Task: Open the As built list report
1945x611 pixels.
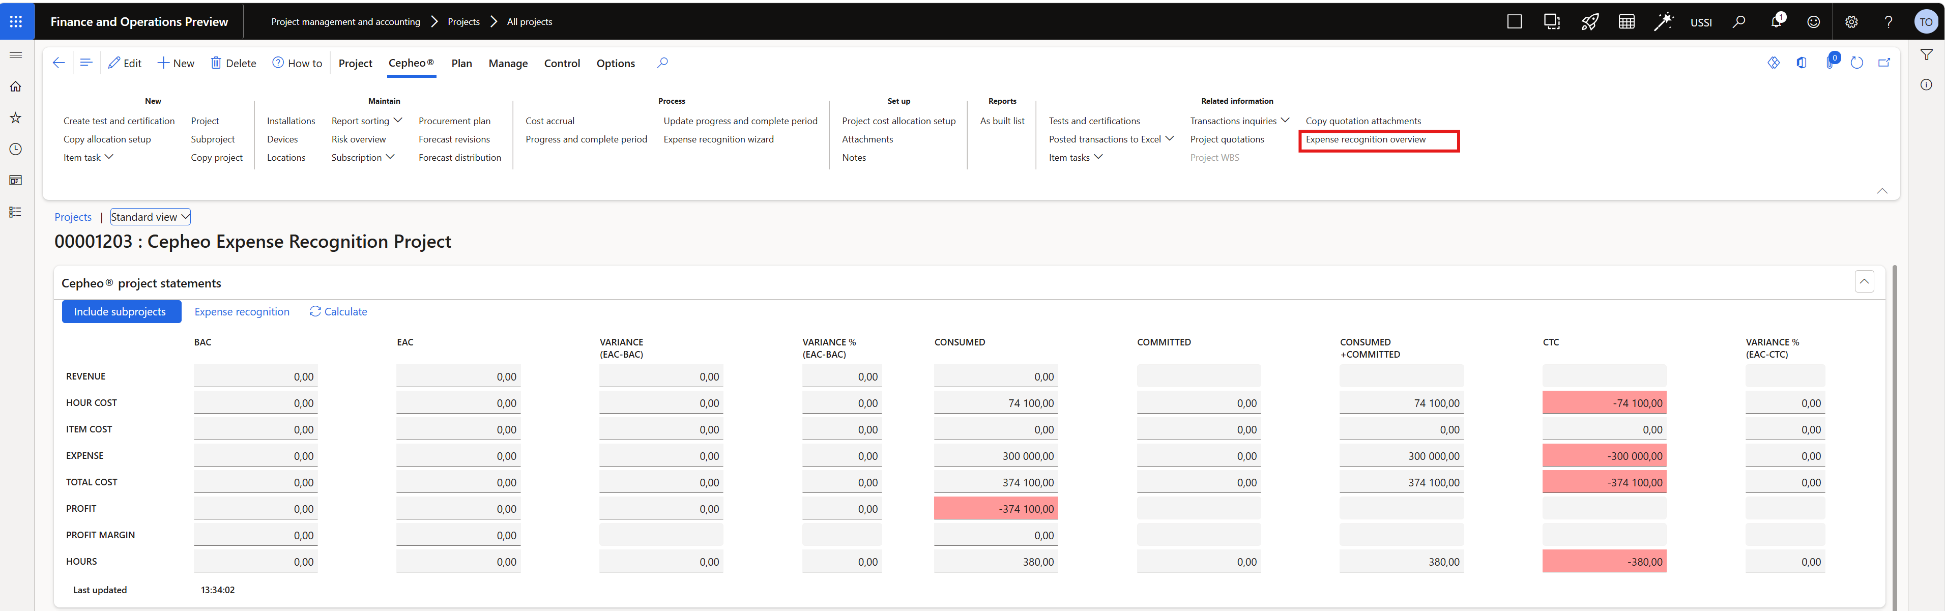Action: click(1002, 121)
